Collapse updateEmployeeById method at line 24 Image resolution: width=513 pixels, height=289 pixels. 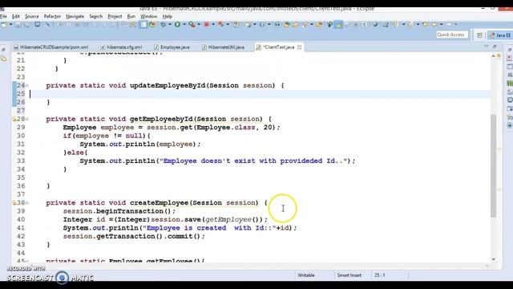point(27,86)
